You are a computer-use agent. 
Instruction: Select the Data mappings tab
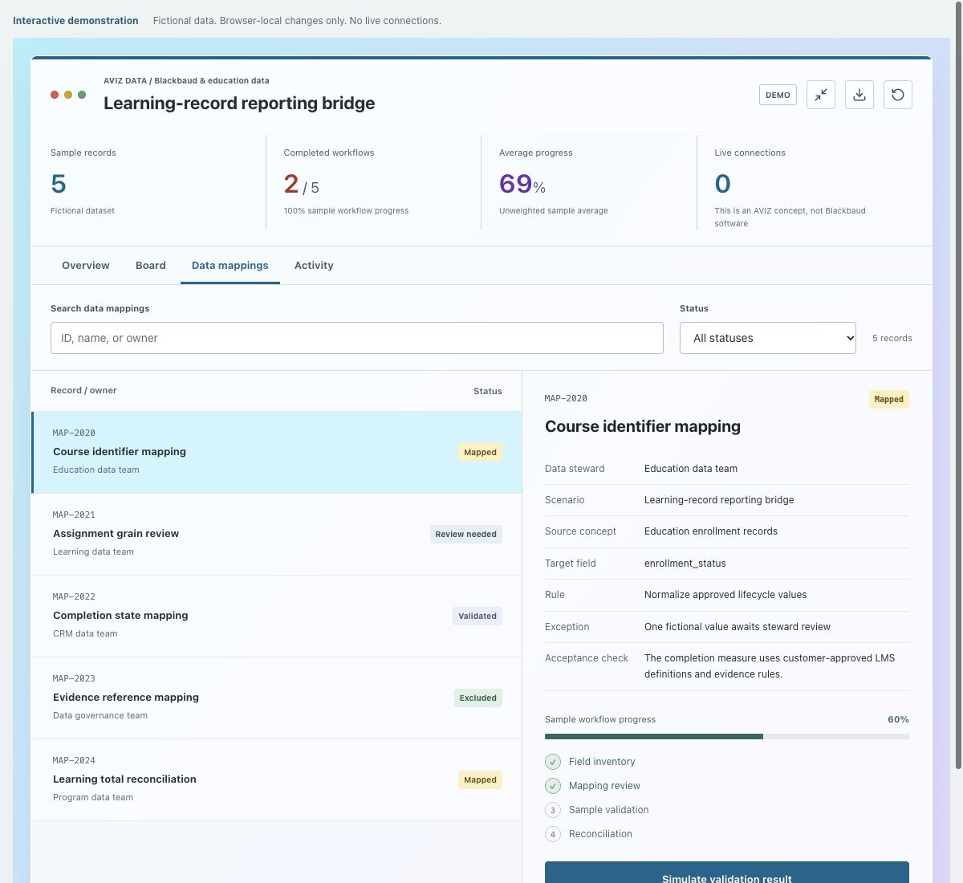click(230, 266)
